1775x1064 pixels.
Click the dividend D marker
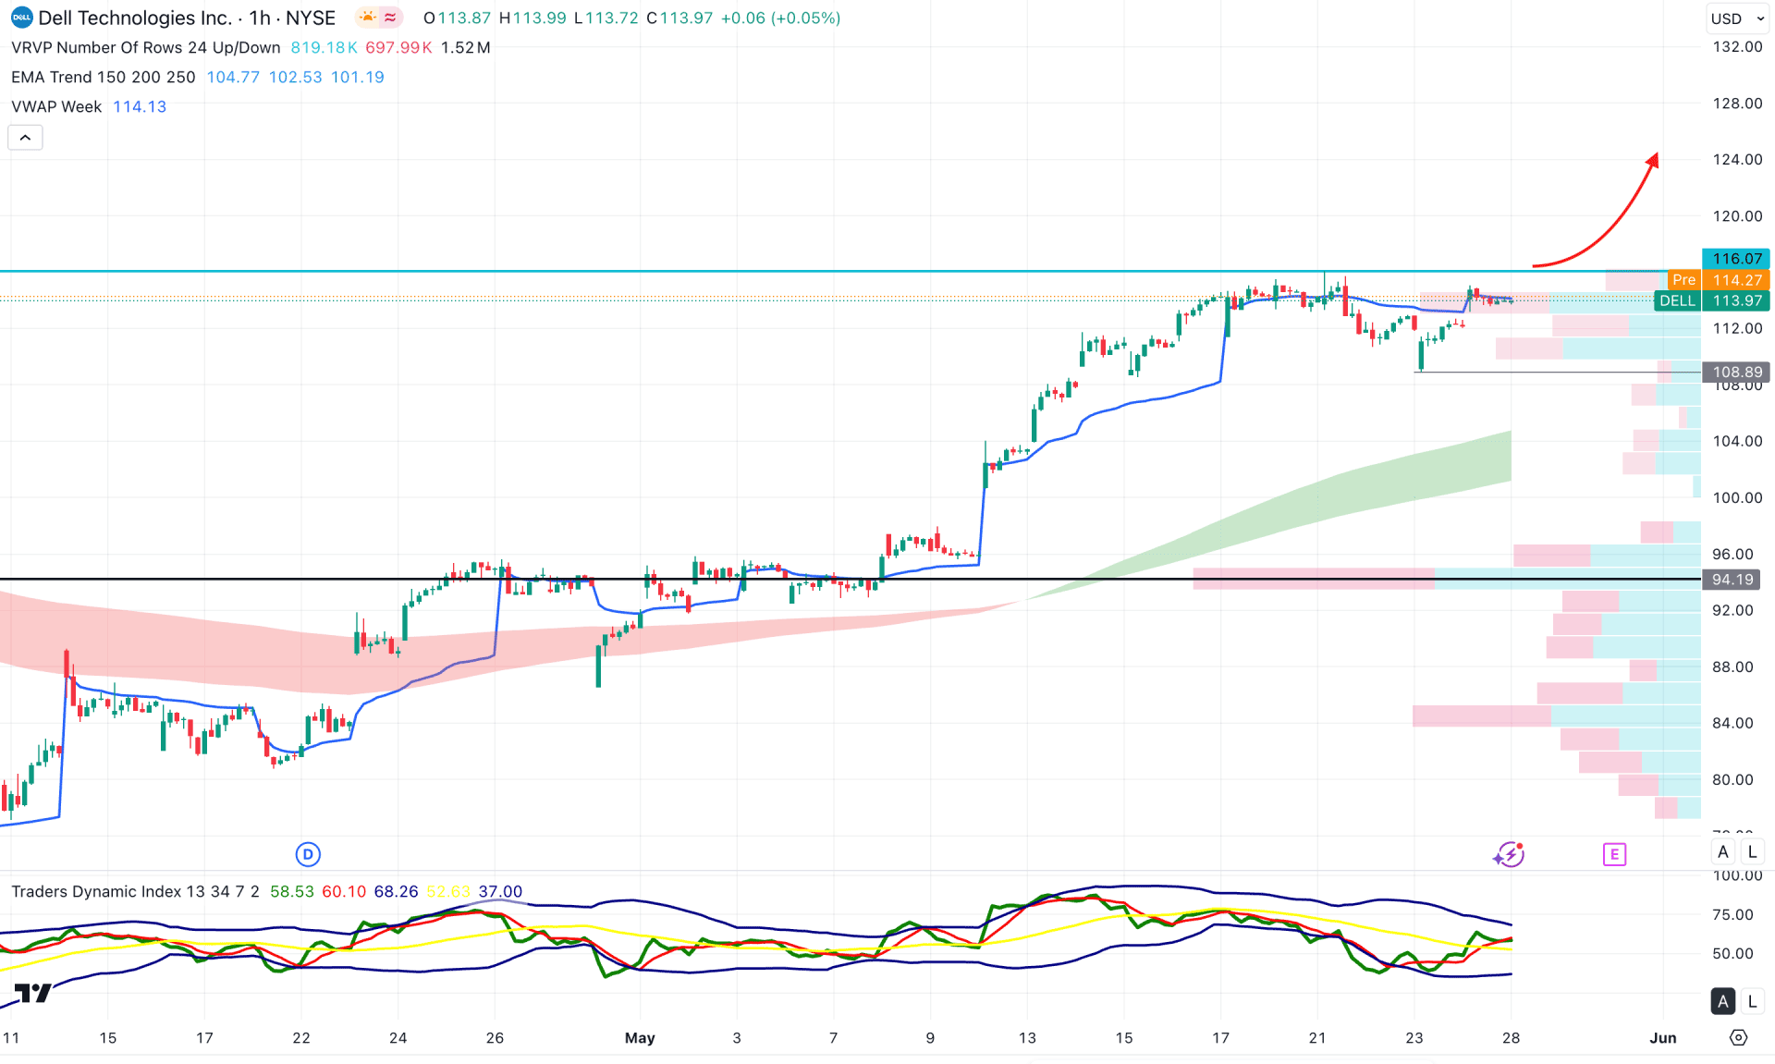(x=308, y=854)
